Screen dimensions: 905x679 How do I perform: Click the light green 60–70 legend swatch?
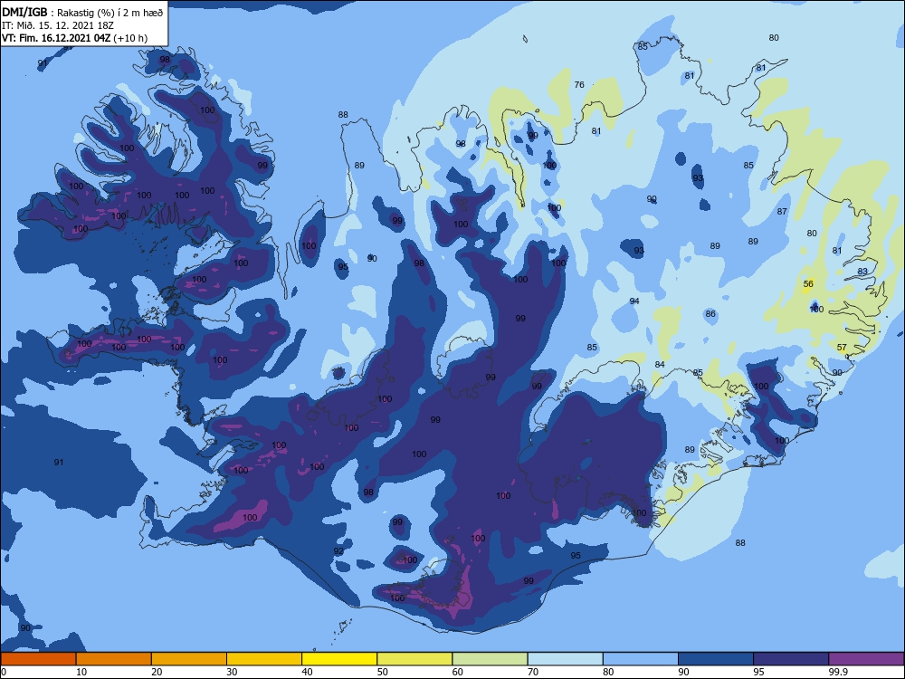click(490, 659)
